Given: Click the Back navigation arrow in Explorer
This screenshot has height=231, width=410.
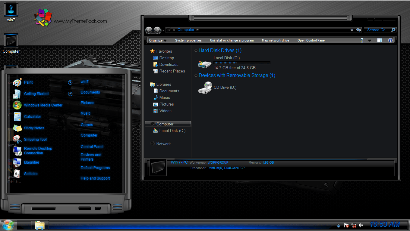Looking at the screenshot, I should (x=149, y=30).
